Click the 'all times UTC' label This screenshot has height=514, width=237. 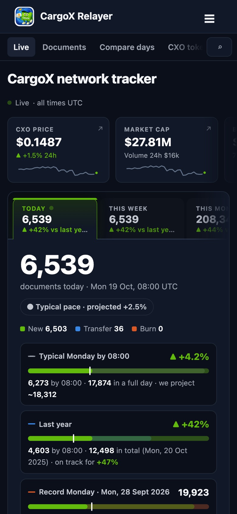coord(60,103)
